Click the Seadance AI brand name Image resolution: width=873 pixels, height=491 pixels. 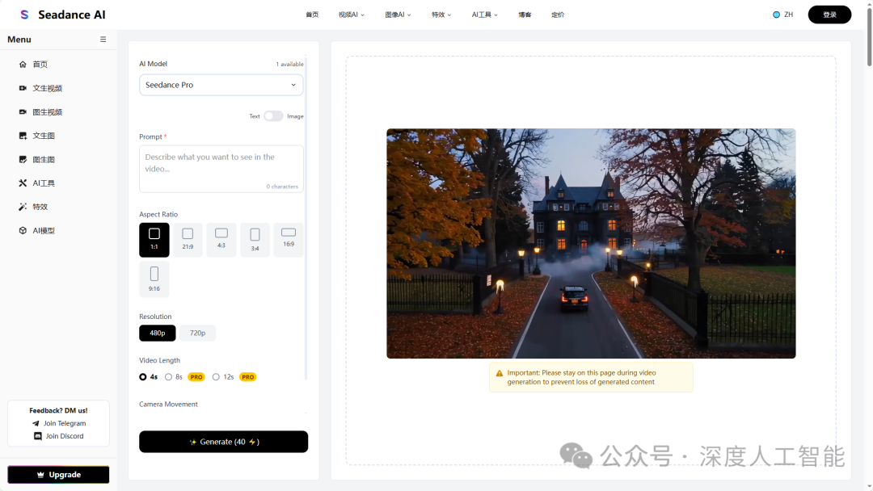coord(72,15)
